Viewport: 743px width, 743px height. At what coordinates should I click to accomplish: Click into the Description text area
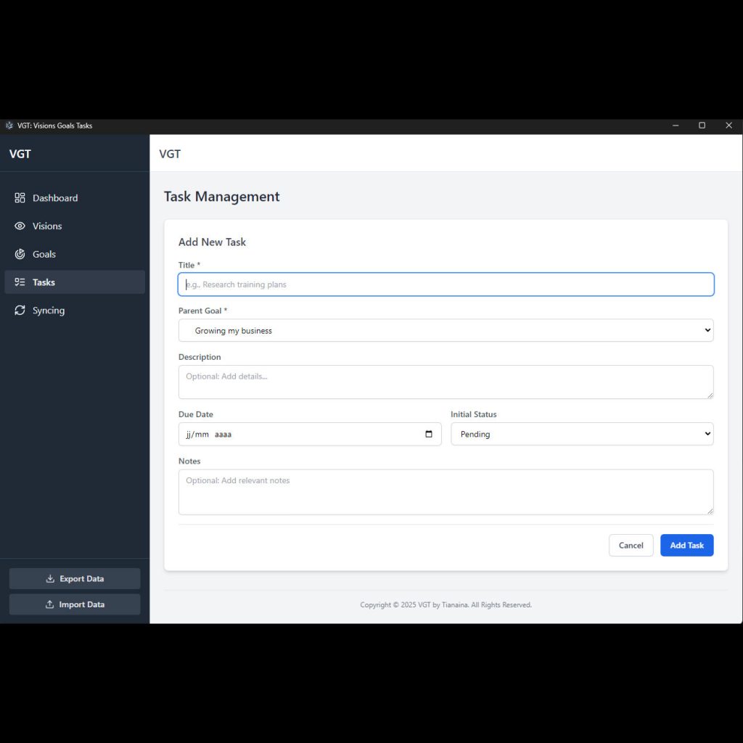tap(446, 382)
